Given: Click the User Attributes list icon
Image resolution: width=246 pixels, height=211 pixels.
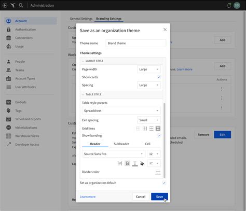Looking at the screenshot, I should click(x=9, y=87).
